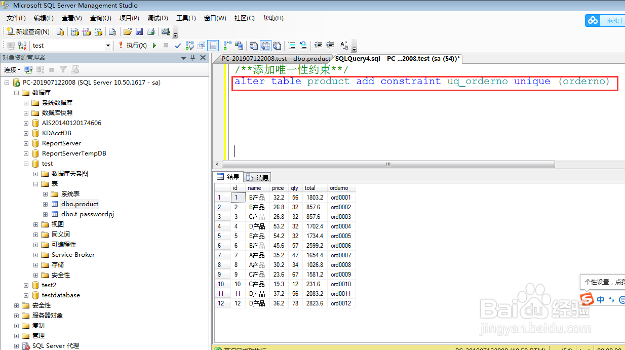The image size is (625, 350).
Task: Click the Change Connection icon in the query toolbar
Action: point(22,46)
